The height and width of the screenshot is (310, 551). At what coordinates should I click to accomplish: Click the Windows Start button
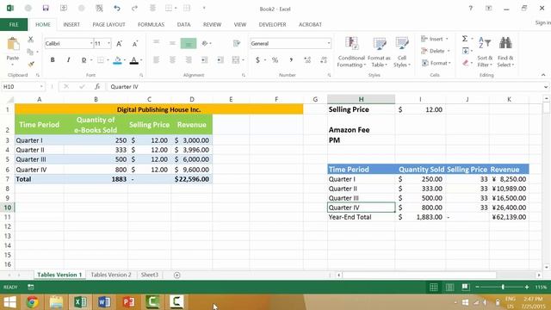tap(9, 302)
